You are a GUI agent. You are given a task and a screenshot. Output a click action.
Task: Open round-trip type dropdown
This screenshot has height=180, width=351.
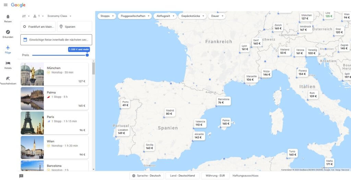click(x=26, y=16)
